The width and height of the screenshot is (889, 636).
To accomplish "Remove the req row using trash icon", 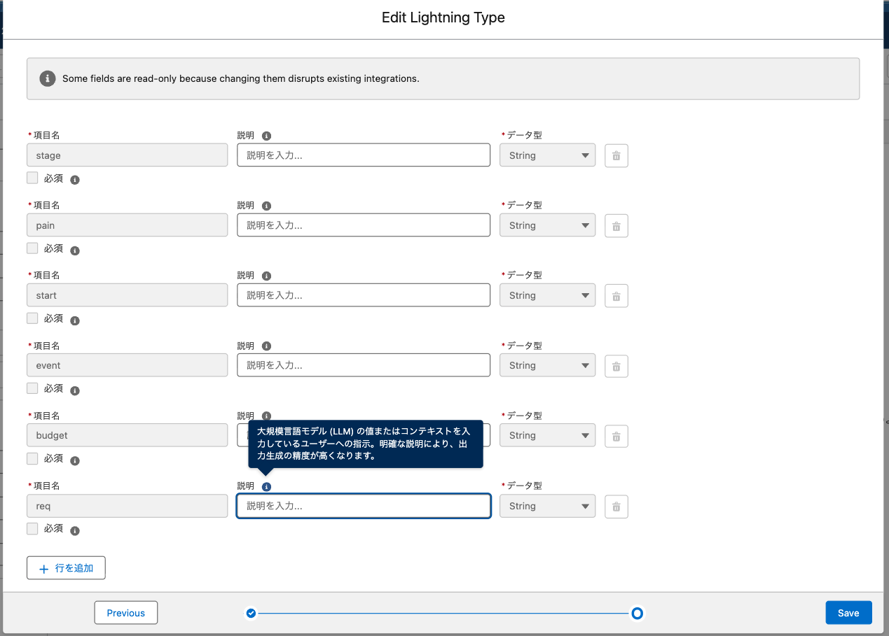I will (616, 507).
